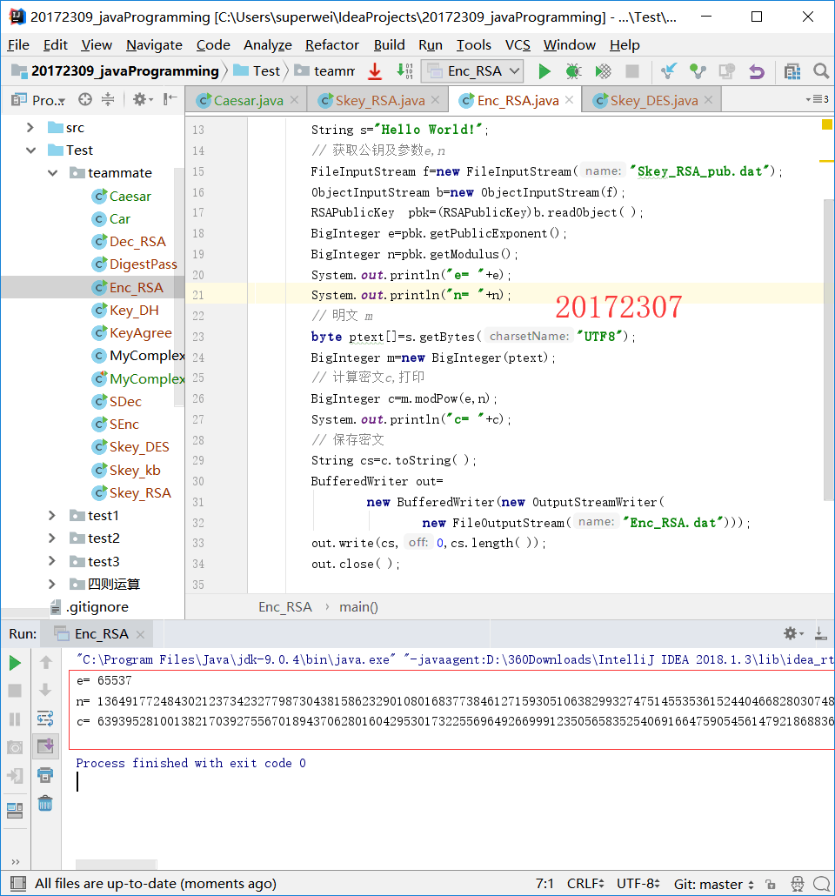Viewport: 835px width, 896px height.
Task: Select KeyAgree class in tree
Action: click(x=131, y=333)
